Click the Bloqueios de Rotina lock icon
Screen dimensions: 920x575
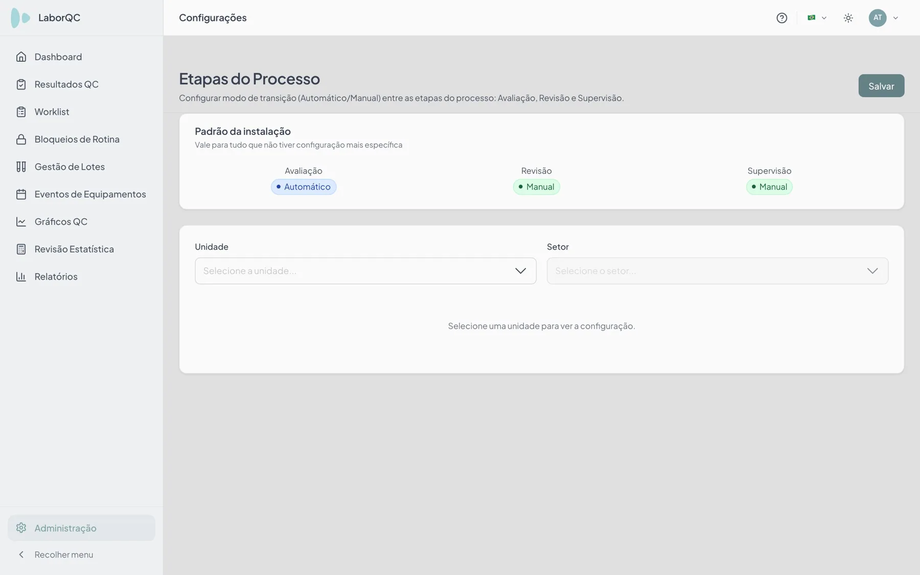click(21, 139)
